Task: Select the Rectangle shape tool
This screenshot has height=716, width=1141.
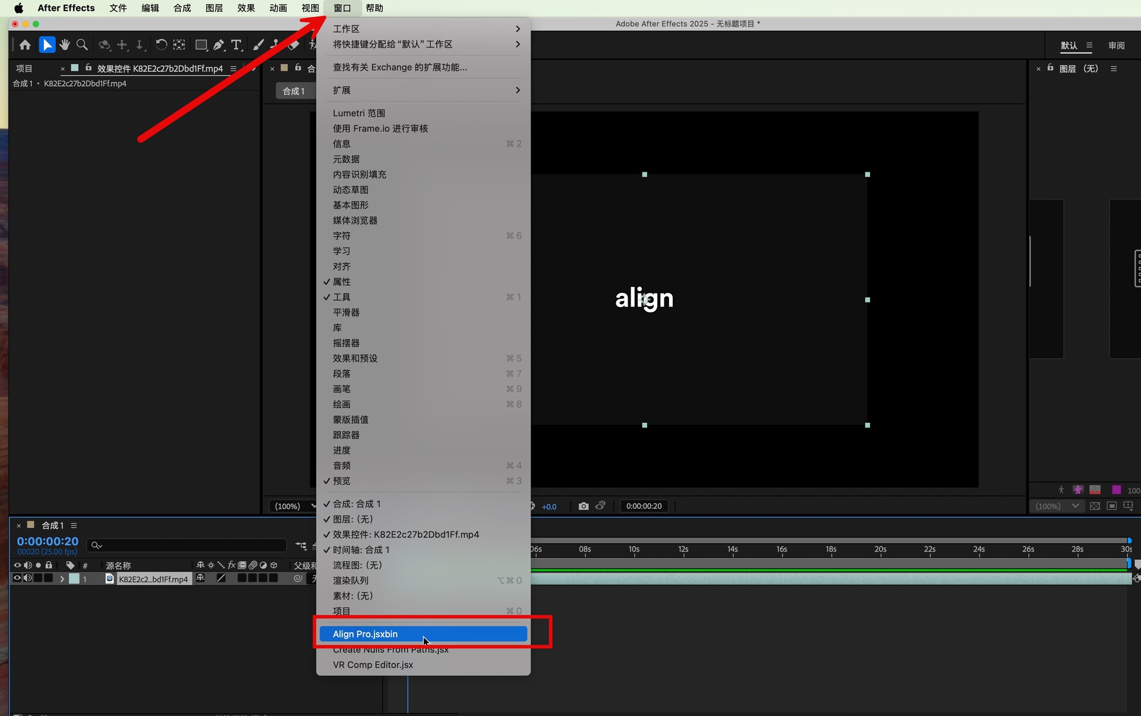Action: click(x=201, y=45)
